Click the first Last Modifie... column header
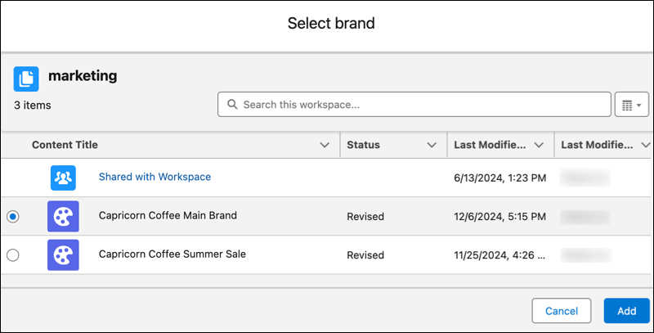The width and height of the screenshot is (654, 333). pyautogui.click(x=490, y=145)
